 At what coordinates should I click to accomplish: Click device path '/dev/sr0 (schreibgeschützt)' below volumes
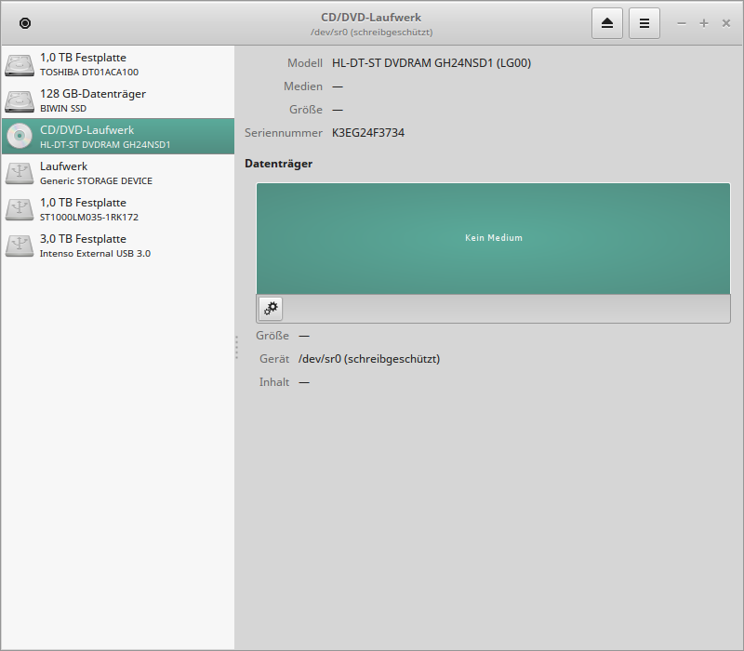[369, 359]
